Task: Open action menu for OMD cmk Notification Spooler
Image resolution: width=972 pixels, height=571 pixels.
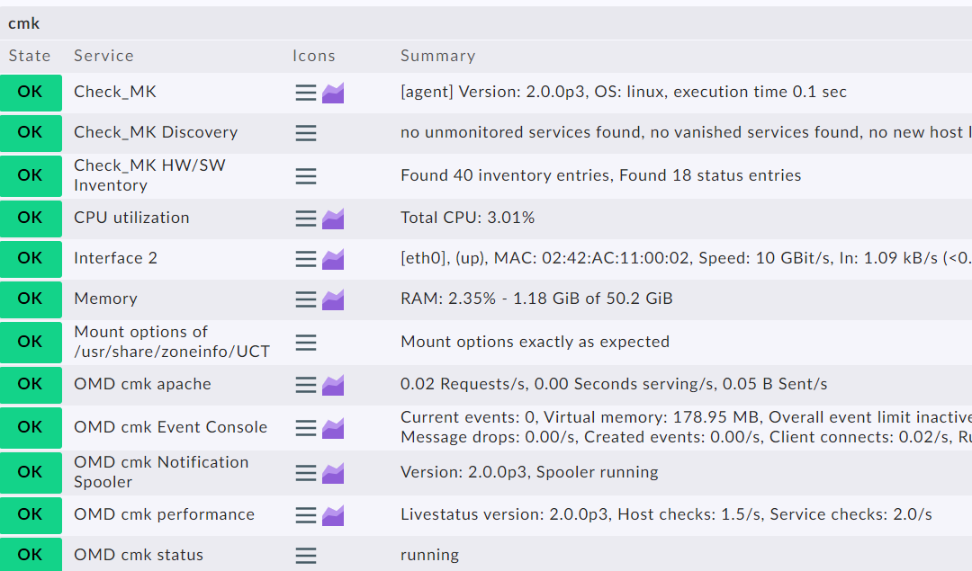Action: pos(306,473)
